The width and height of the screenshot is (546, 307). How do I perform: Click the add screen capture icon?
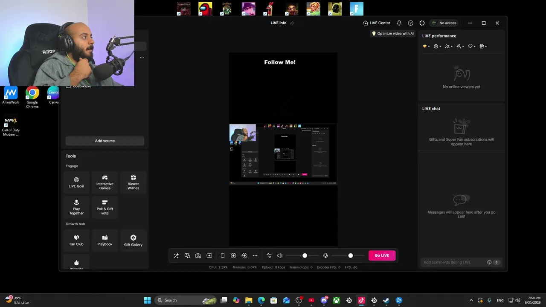(209, 255)
